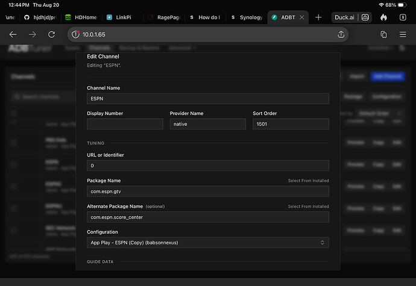Focus the empty Display Number field
Viewport: 416px width, 286px height.
click(125, 124)
